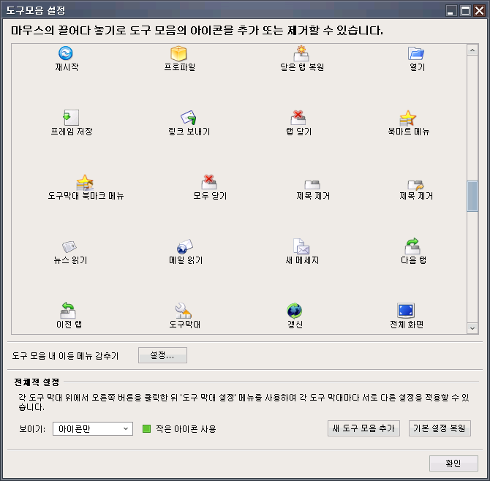Select 제목 제거 icon without orange arrow

312,184
